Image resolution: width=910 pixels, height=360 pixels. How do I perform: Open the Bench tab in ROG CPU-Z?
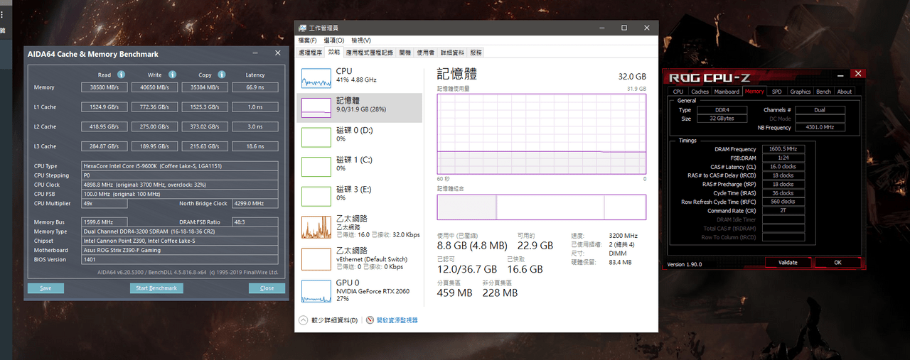click(823, 92)
